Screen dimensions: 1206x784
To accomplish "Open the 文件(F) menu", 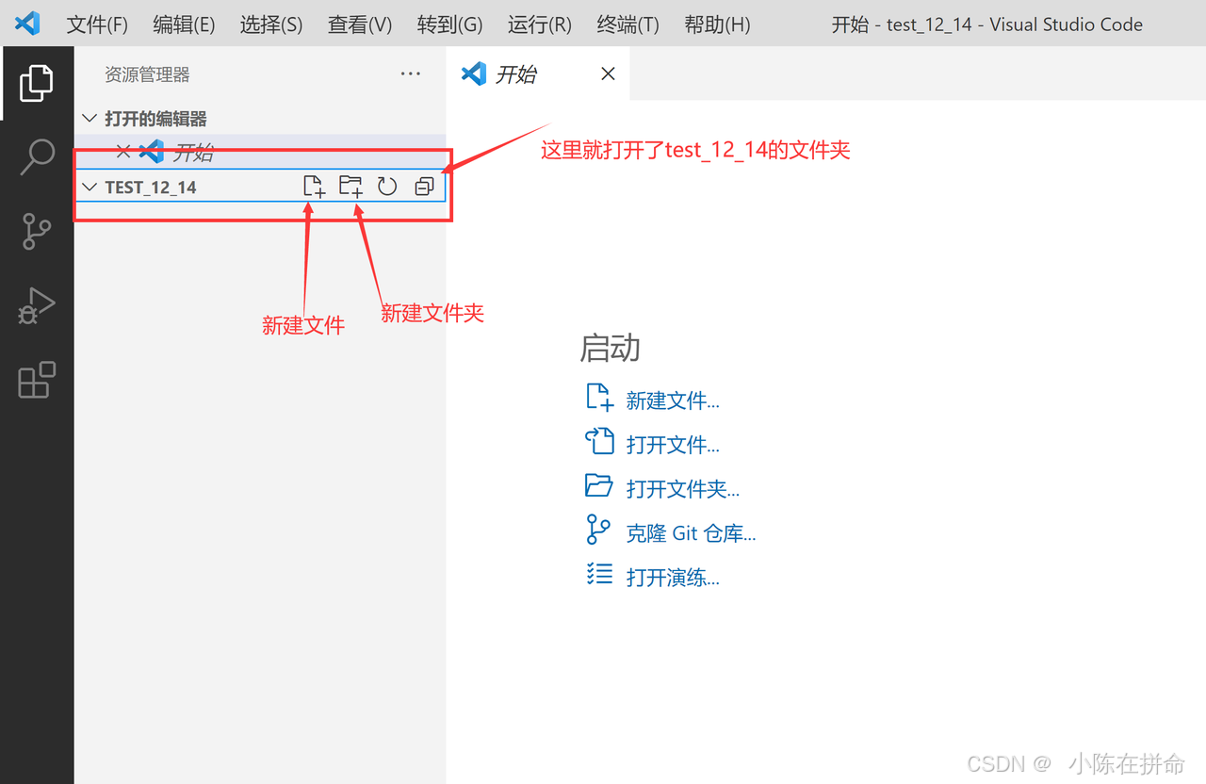I will point(97,24).
